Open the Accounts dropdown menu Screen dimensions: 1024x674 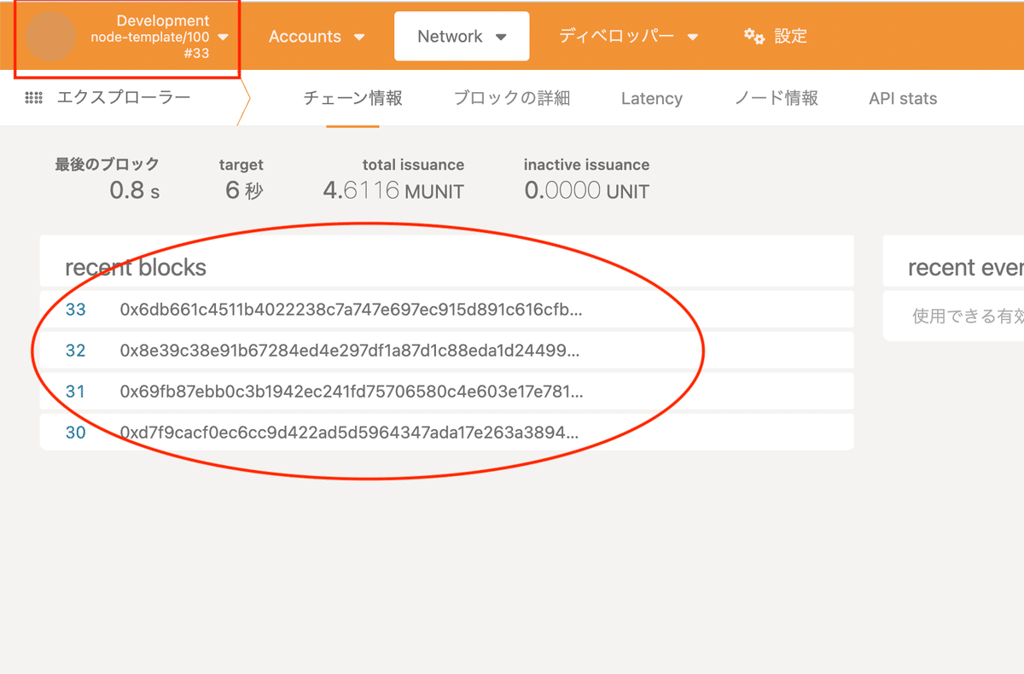pyautogui.click(x=317, y=37)
